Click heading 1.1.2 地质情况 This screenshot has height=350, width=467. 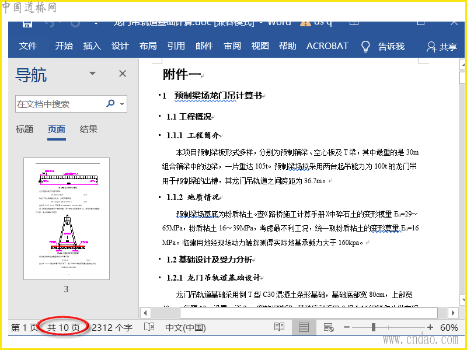point(193,197)
